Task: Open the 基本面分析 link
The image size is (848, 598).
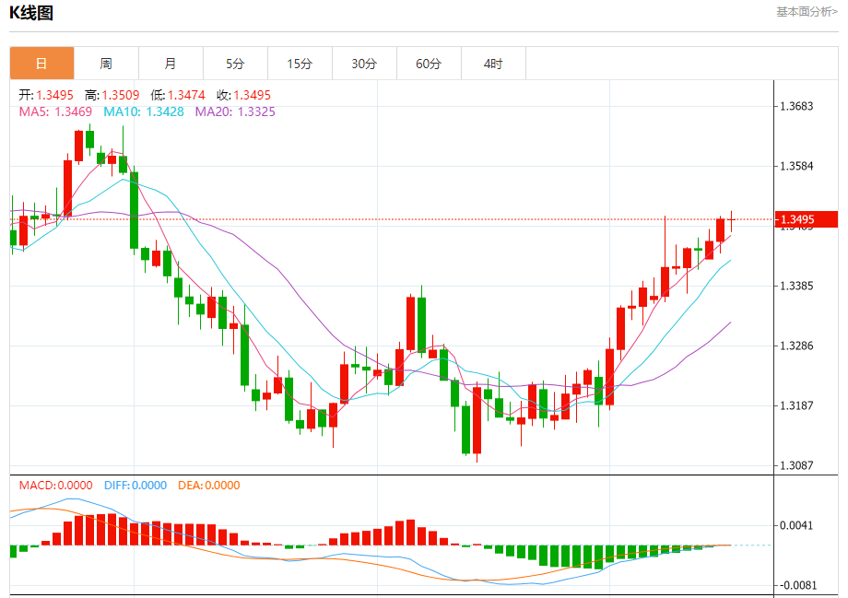Action: tap(807, 11)
